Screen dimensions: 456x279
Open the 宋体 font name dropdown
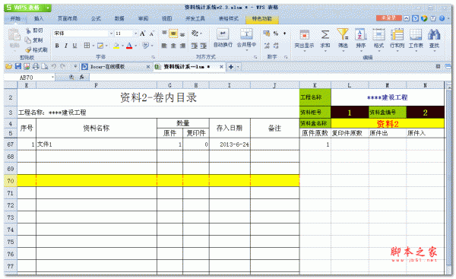tap(111, 33)
